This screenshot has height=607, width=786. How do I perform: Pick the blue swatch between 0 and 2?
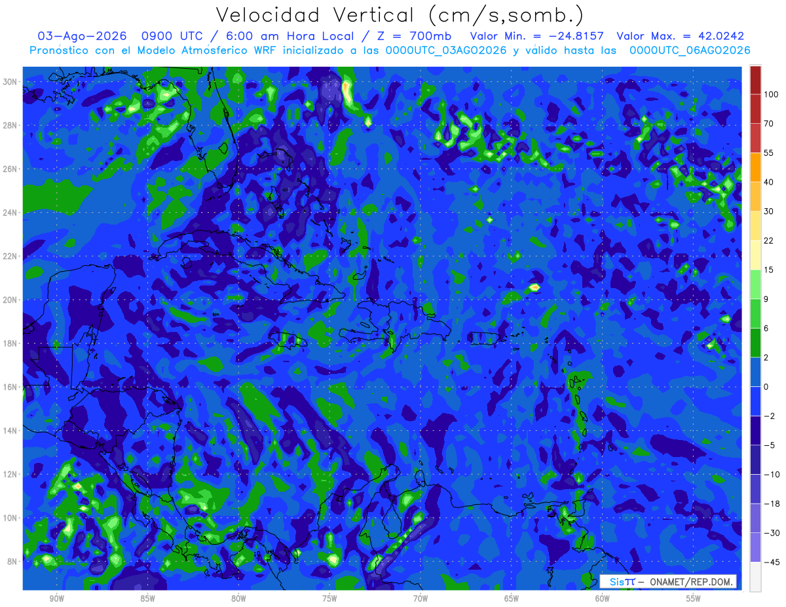tap(755, 371)
